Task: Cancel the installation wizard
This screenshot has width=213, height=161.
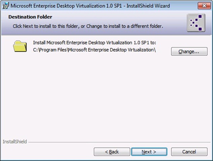Action: coord(189,152)
